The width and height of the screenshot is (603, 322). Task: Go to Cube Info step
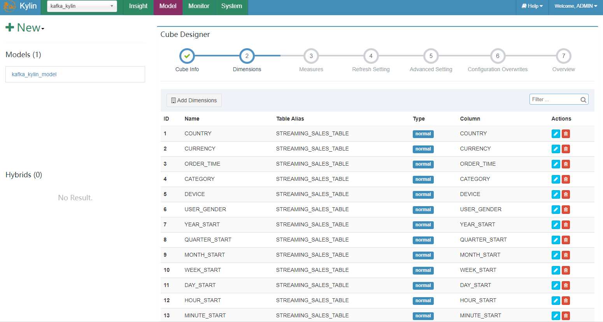(187, 56)
